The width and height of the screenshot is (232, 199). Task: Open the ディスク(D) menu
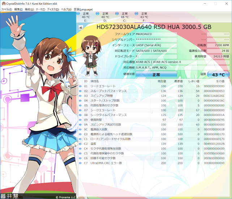[x=53, y=9]
